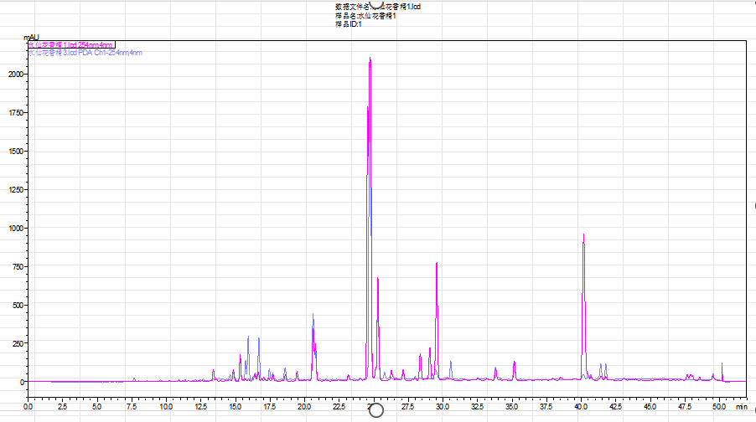Click the data file name header line
Image resolution: width=756 pixels, height=422 pixels.
(384, 8)
